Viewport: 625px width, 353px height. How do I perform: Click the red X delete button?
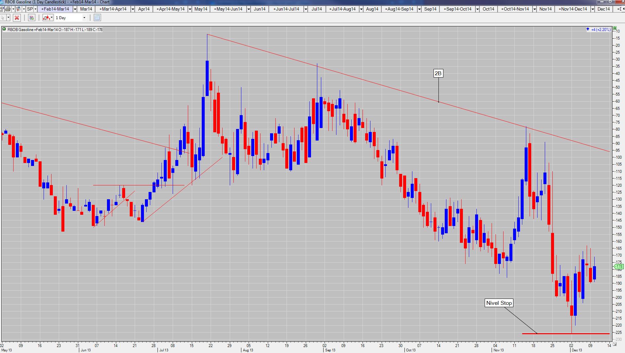17,17
